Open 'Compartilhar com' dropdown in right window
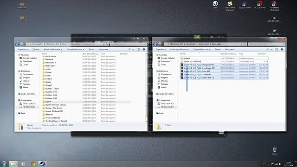 (x=202, y=50)
